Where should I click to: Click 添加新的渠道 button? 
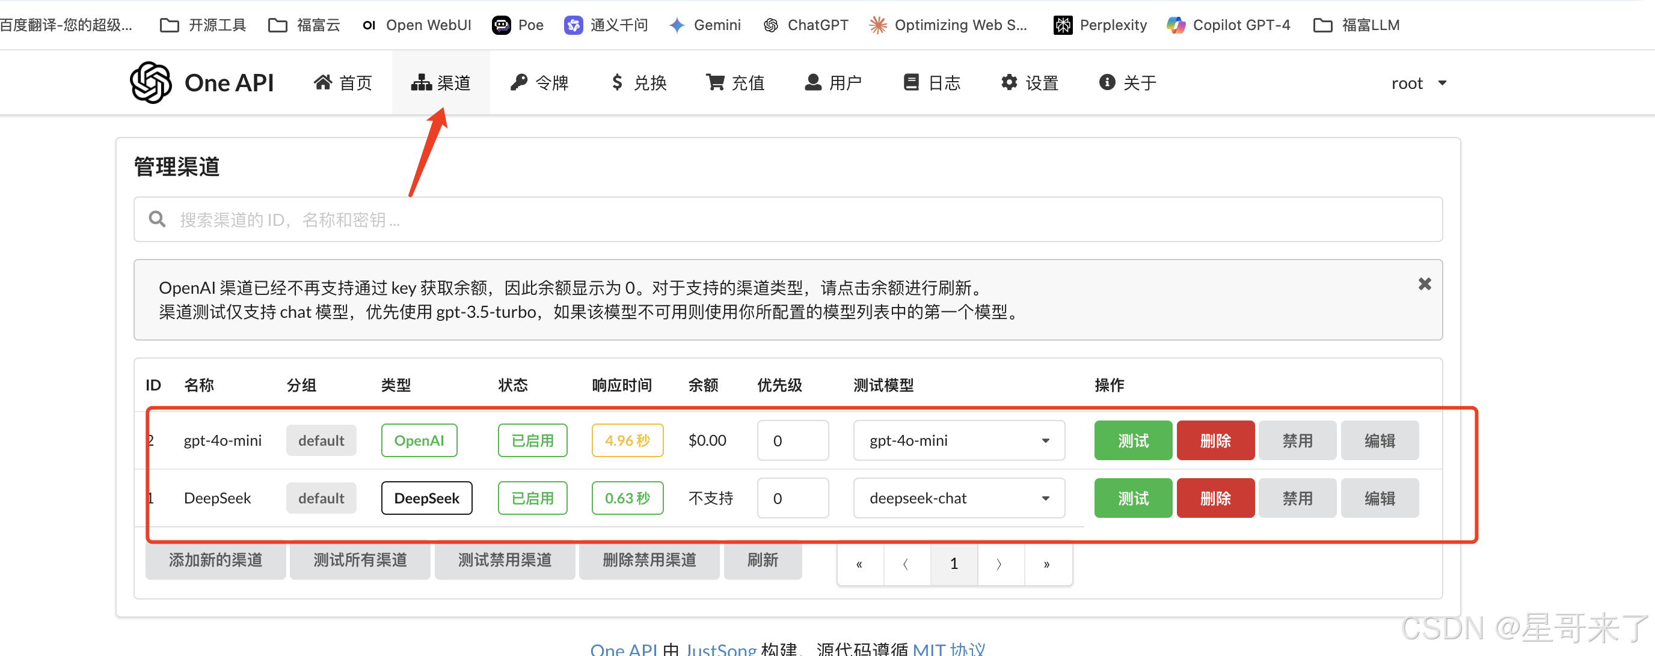(x=215, y=560)
